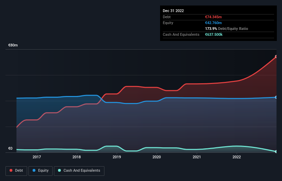Viewport: 282px width, 181px height.
Task: Click the €637.500k cash value
Action: [214, 34]
